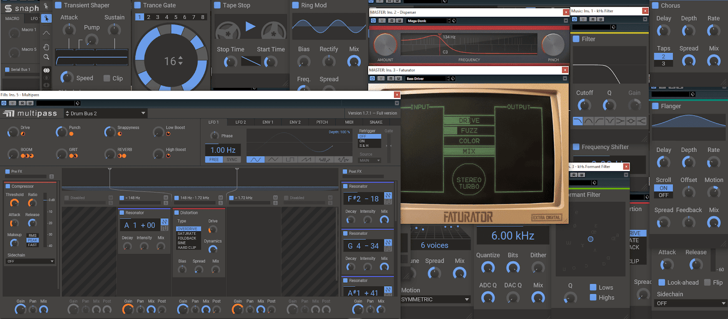Image resolution: width=728 pixels, height=319 pixels.
Task: Click the FUZZ slider bar in Faturator
Action: [469, 131]
